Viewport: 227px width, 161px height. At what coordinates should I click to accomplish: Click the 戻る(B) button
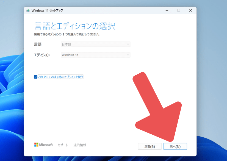(150, 146)
